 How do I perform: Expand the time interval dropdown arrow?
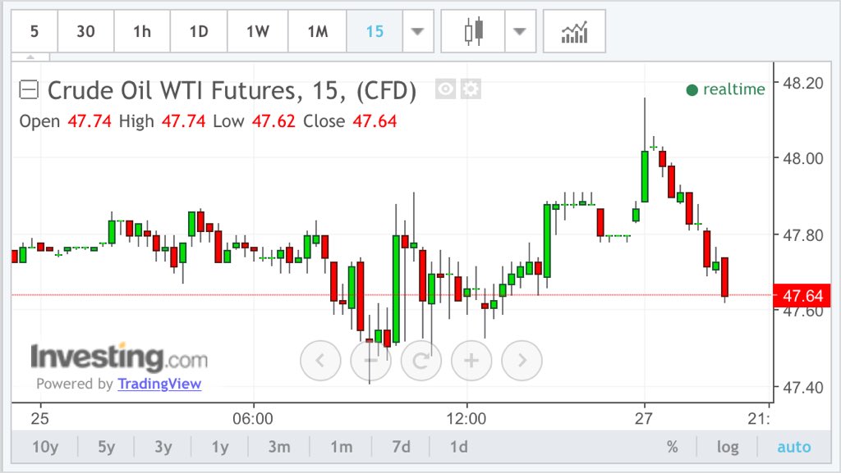click(x=418, y=32)
